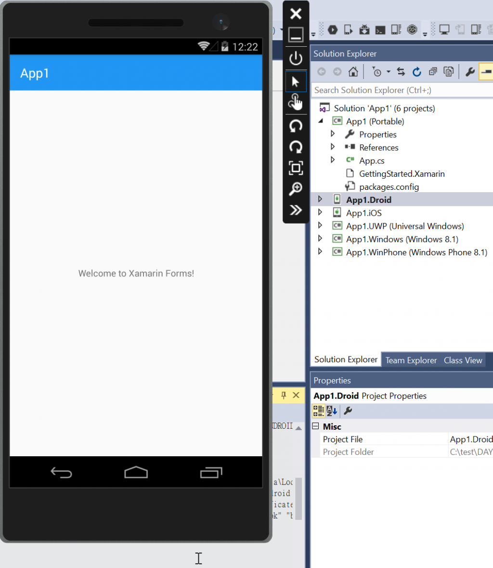The image size is (493, 568).
Task: Collapse the App1 (Portable) project
Action: coord(320,121)
